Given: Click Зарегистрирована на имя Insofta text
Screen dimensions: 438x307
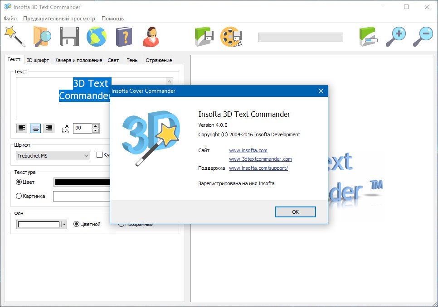Looking at the screenshot, I should click(x=236, y=183).
